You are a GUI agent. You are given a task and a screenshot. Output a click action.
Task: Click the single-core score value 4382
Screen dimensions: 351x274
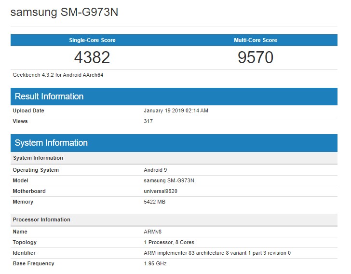[92, 57]
